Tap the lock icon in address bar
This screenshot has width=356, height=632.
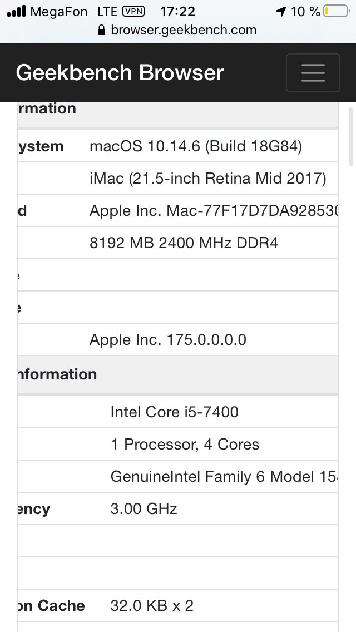pos(101,30)
